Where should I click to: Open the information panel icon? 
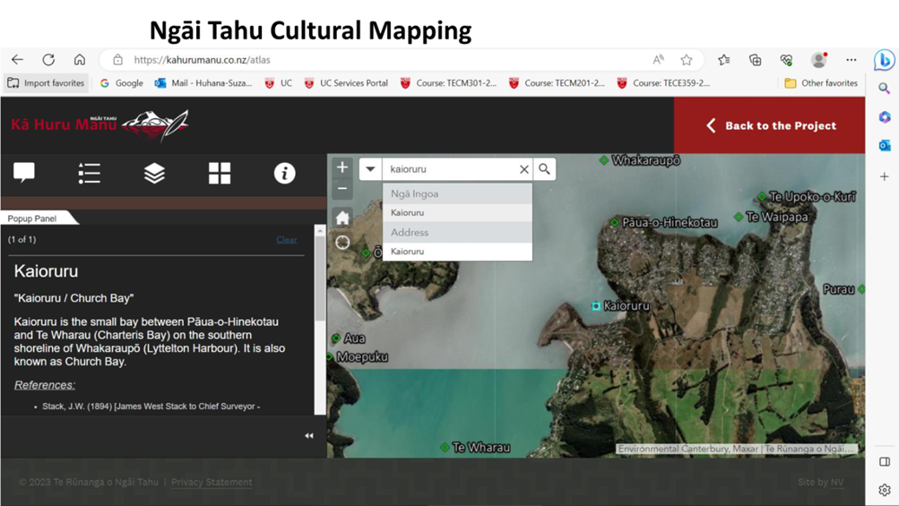pyautogui.click(x=284, y=173)
